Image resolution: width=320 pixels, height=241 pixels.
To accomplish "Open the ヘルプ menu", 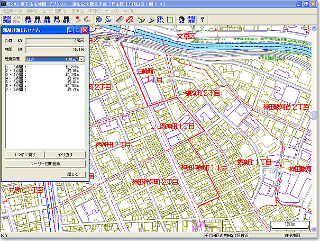I will (129, 11).
